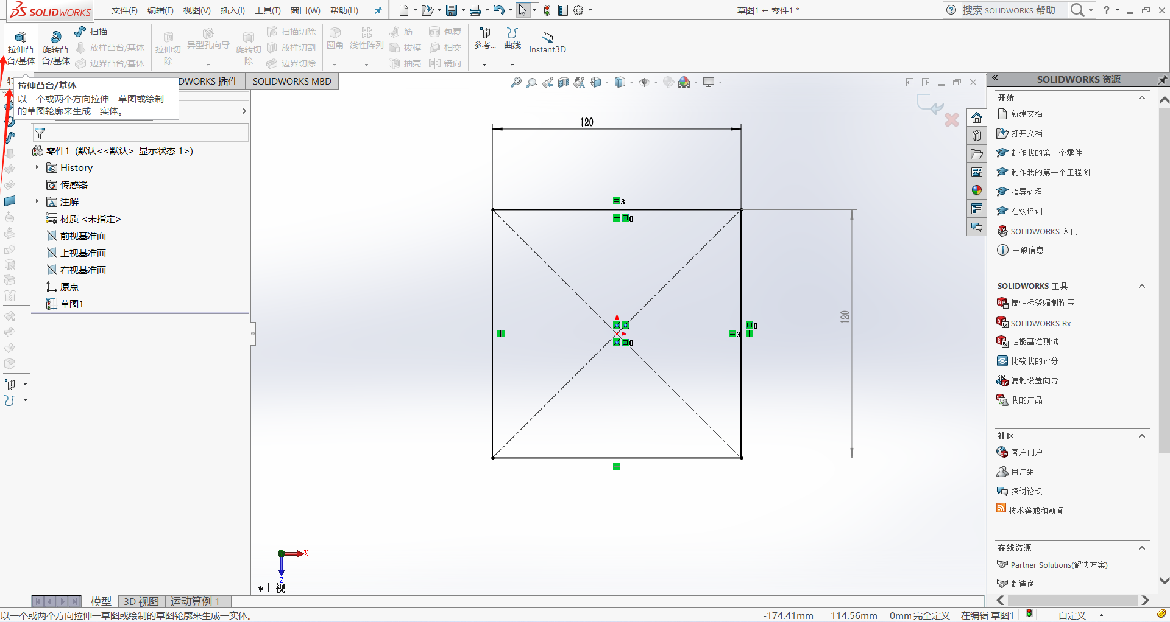Switch to the SOLIDWORKS MBD tab
This screenshot has width=1170, height=622.
coord(292,82)
